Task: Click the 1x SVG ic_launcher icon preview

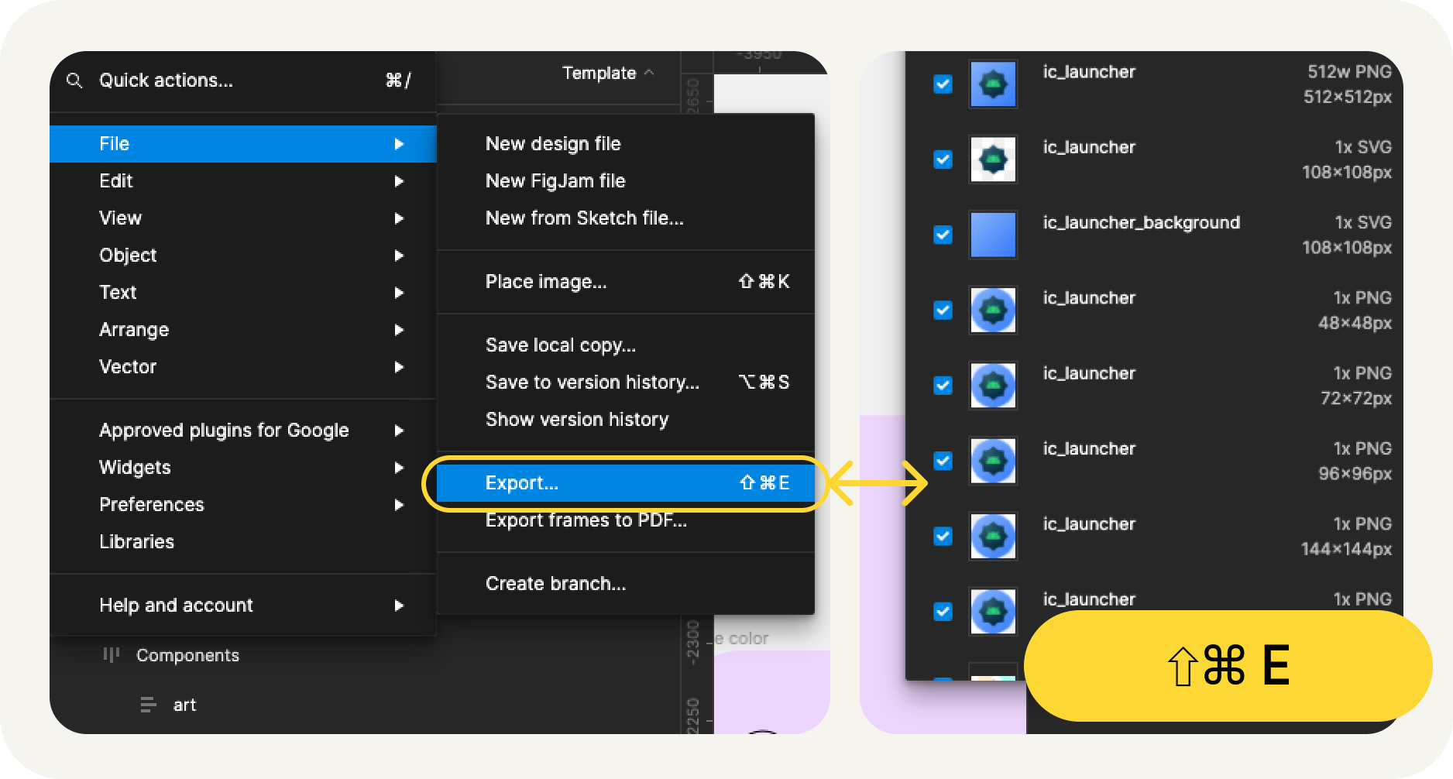Action: pyautogui.click(x=993, y=160)
